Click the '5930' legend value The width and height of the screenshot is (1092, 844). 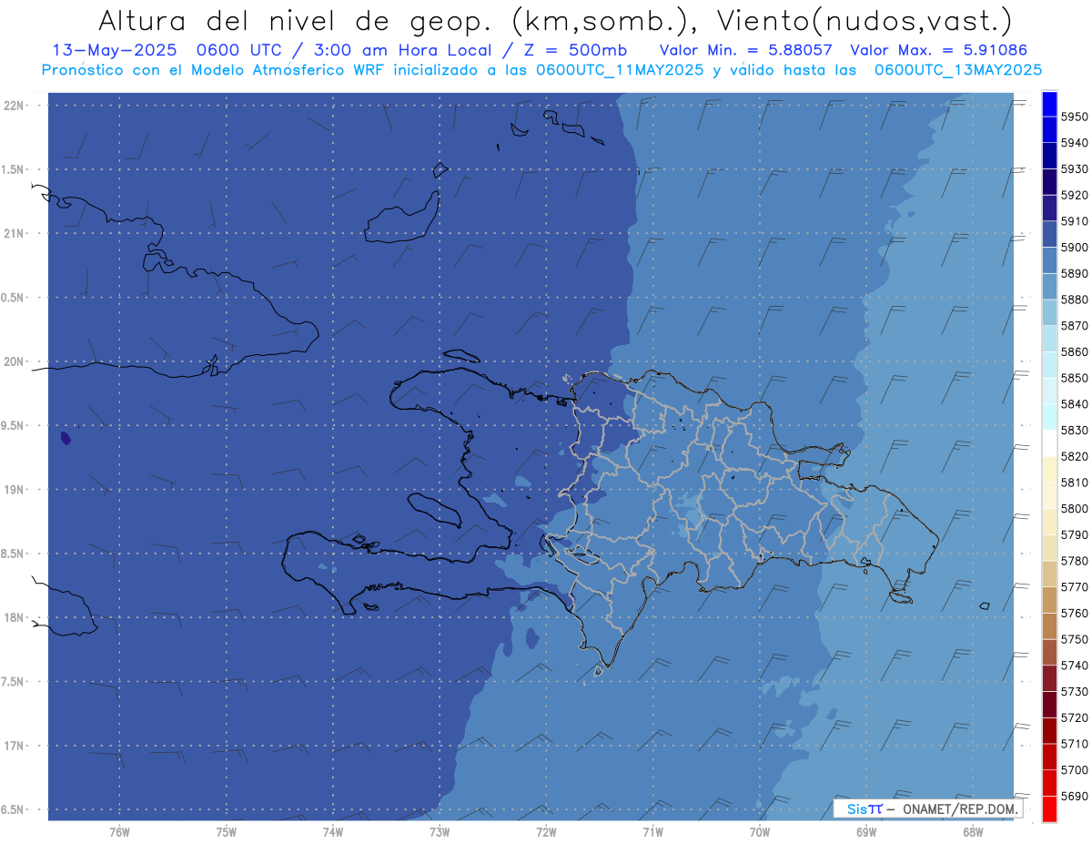1075,169
